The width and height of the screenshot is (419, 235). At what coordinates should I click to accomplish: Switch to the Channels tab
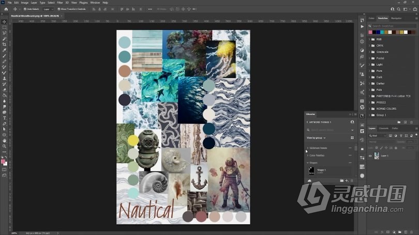click(x=383, y=128)
